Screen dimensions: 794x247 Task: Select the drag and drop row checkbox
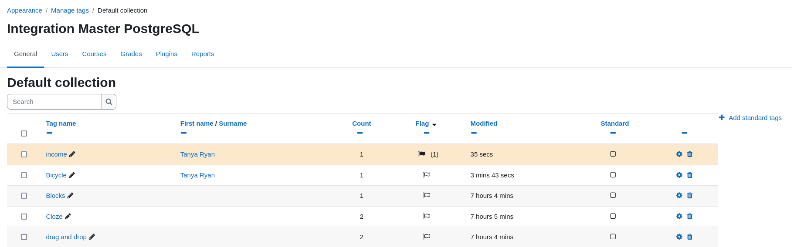(24, 237)
